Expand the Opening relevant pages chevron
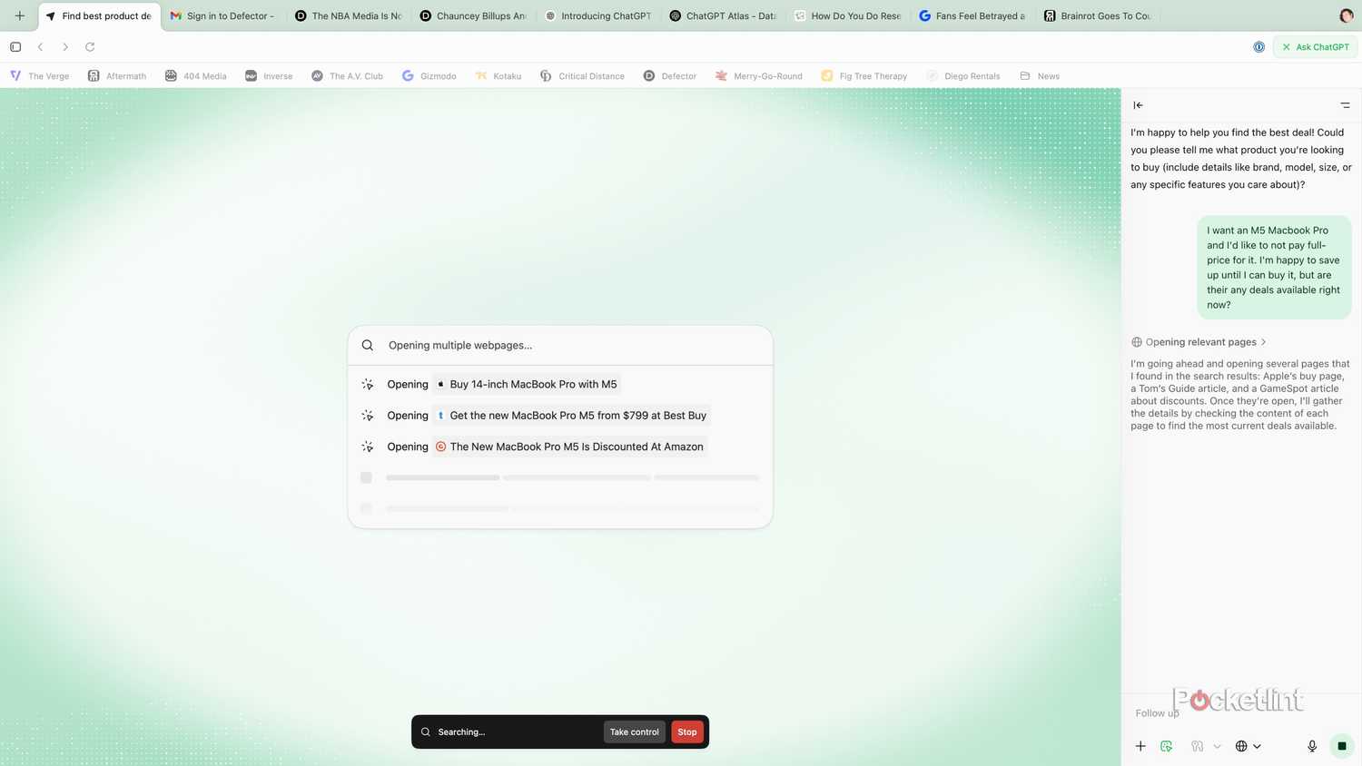Image resolution: width=1362 pixels, height=766 pixels. [x=1263, y=342]
